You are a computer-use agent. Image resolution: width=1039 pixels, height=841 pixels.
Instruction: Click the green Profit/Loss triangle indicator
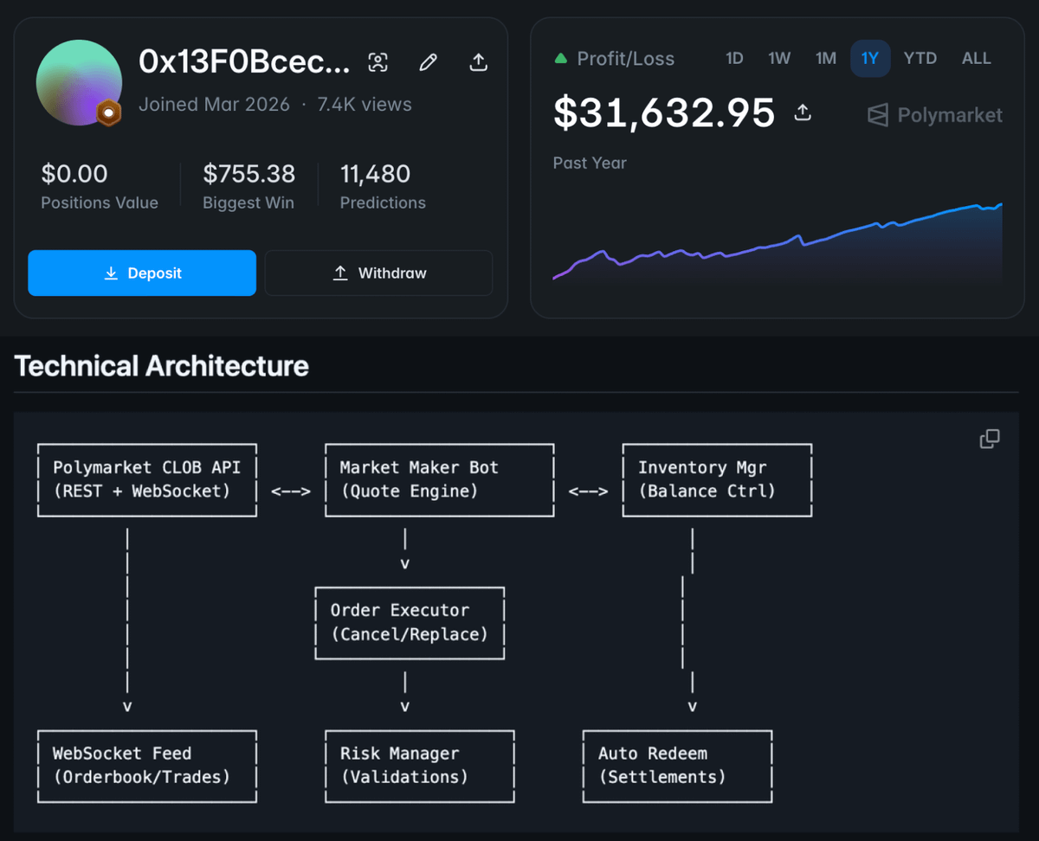[x=560, y=59]
